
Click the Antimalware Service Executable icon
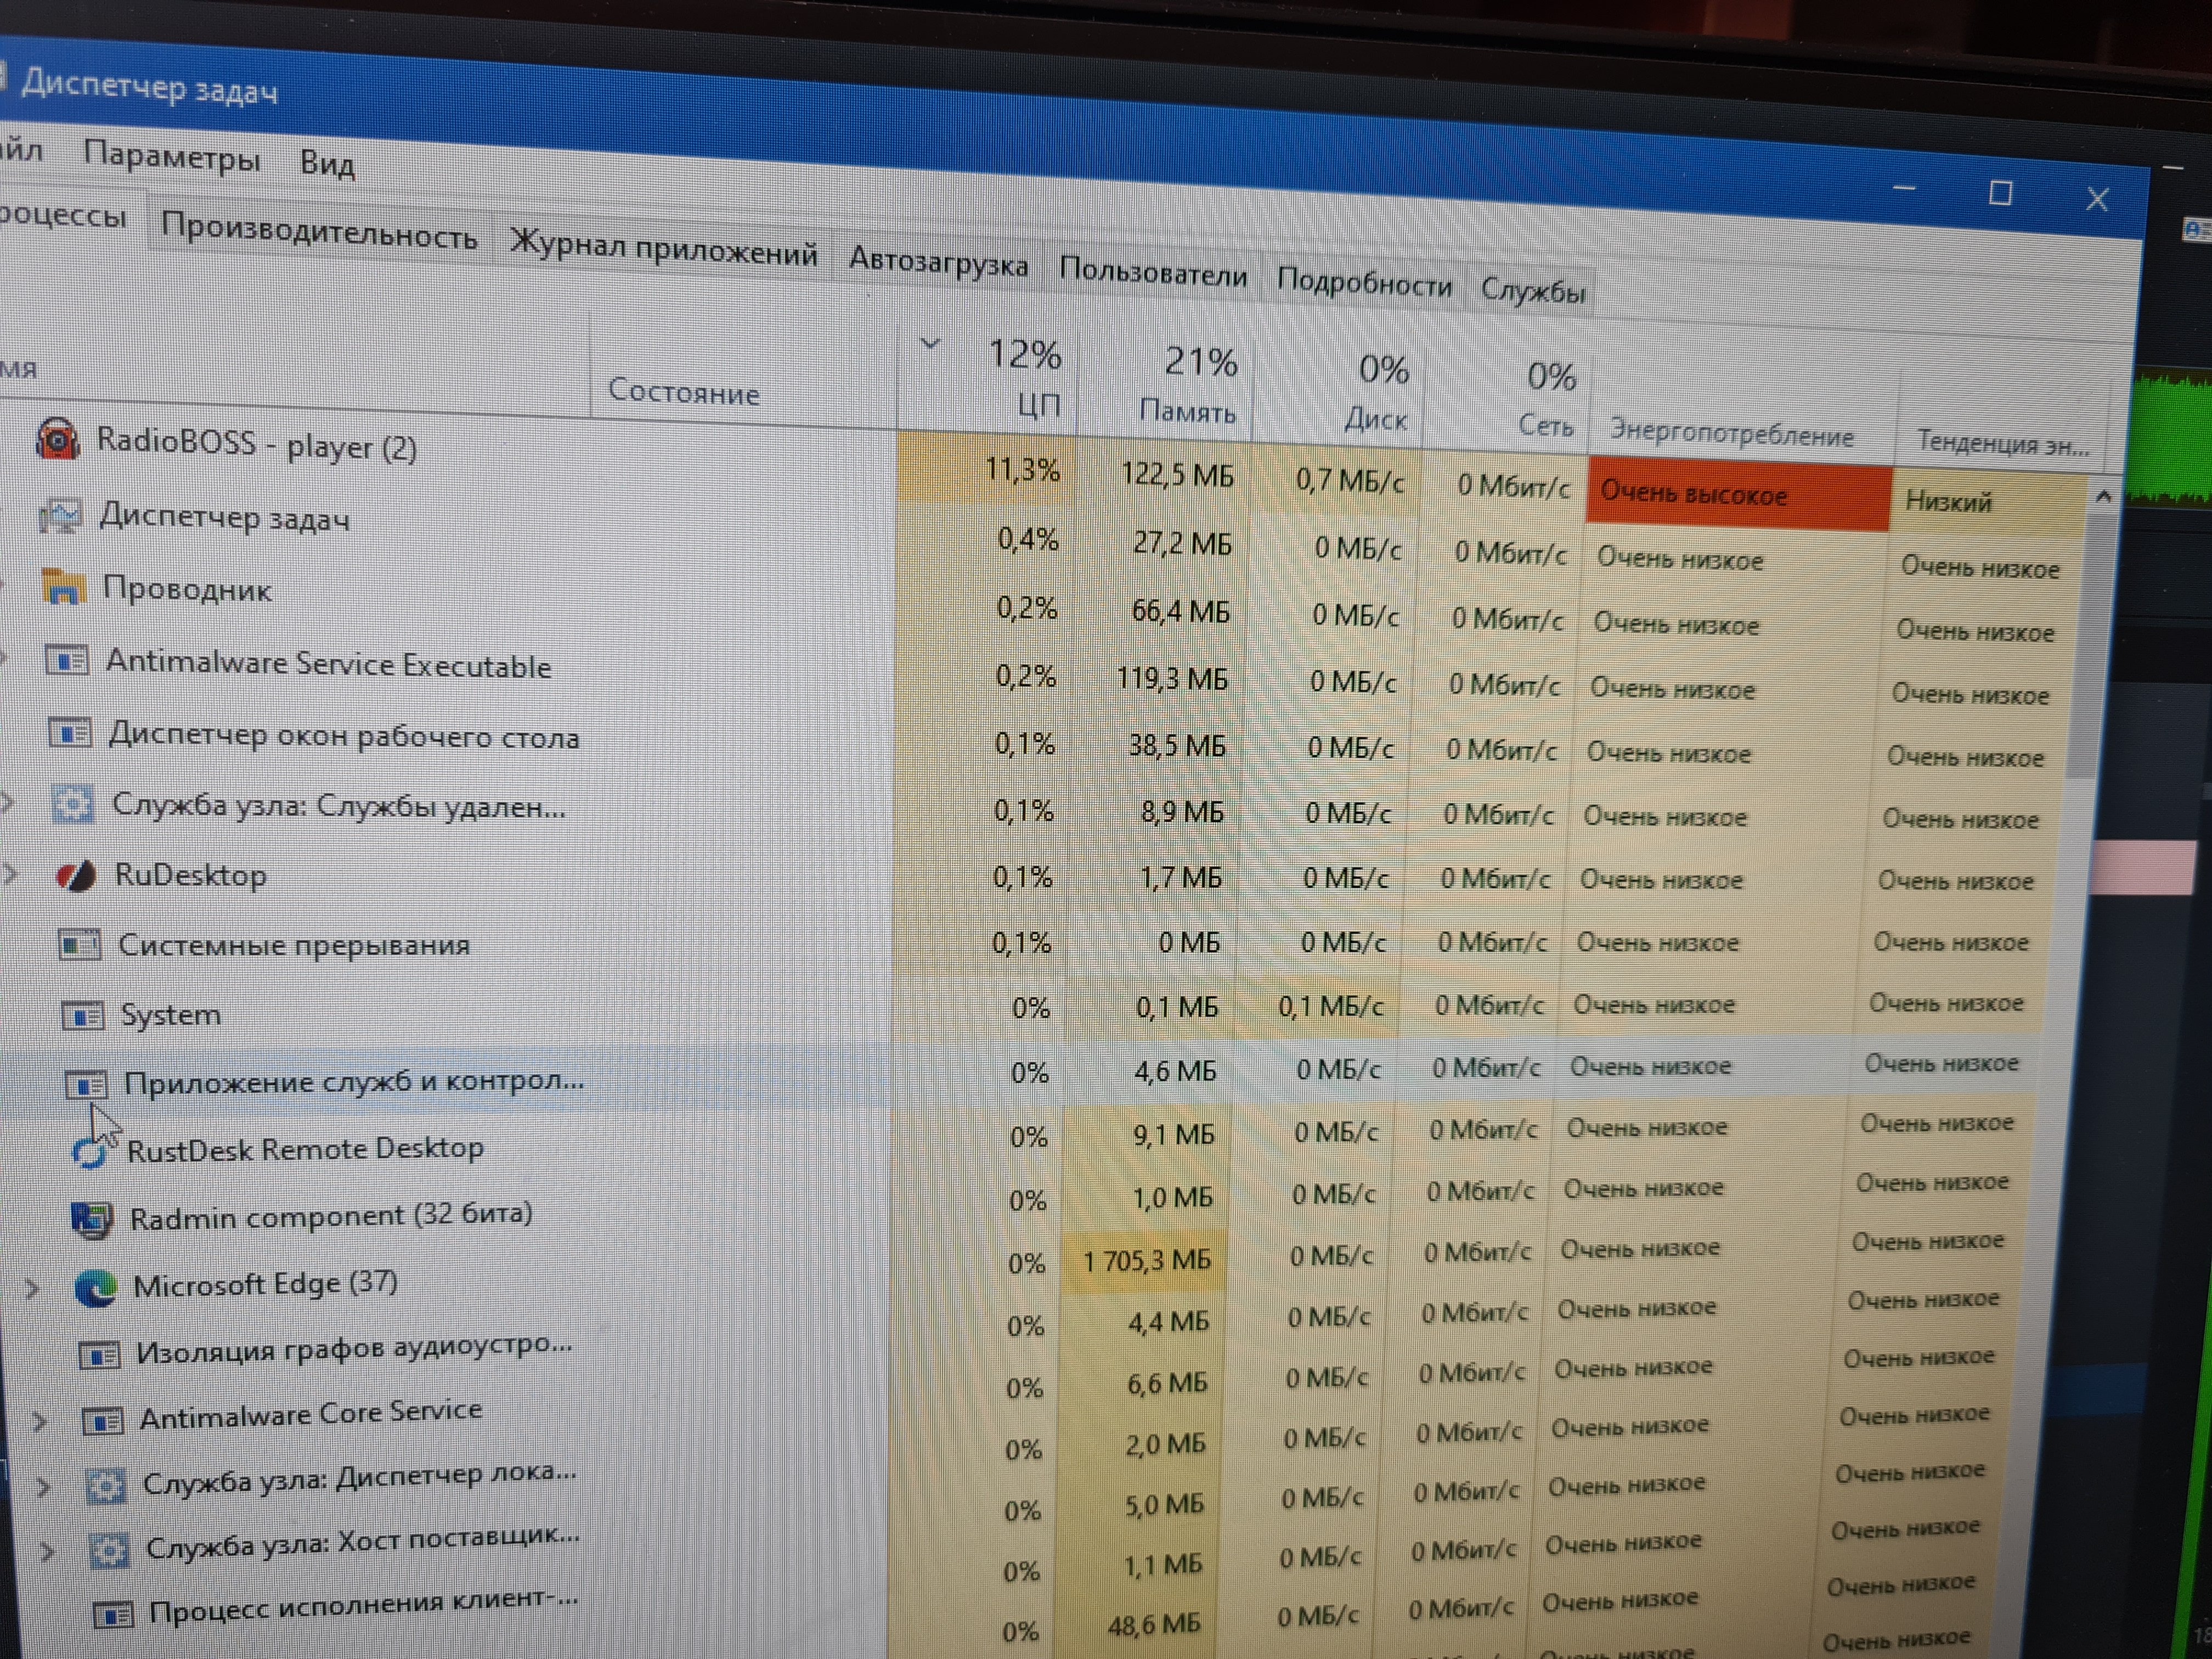point(68,661)
